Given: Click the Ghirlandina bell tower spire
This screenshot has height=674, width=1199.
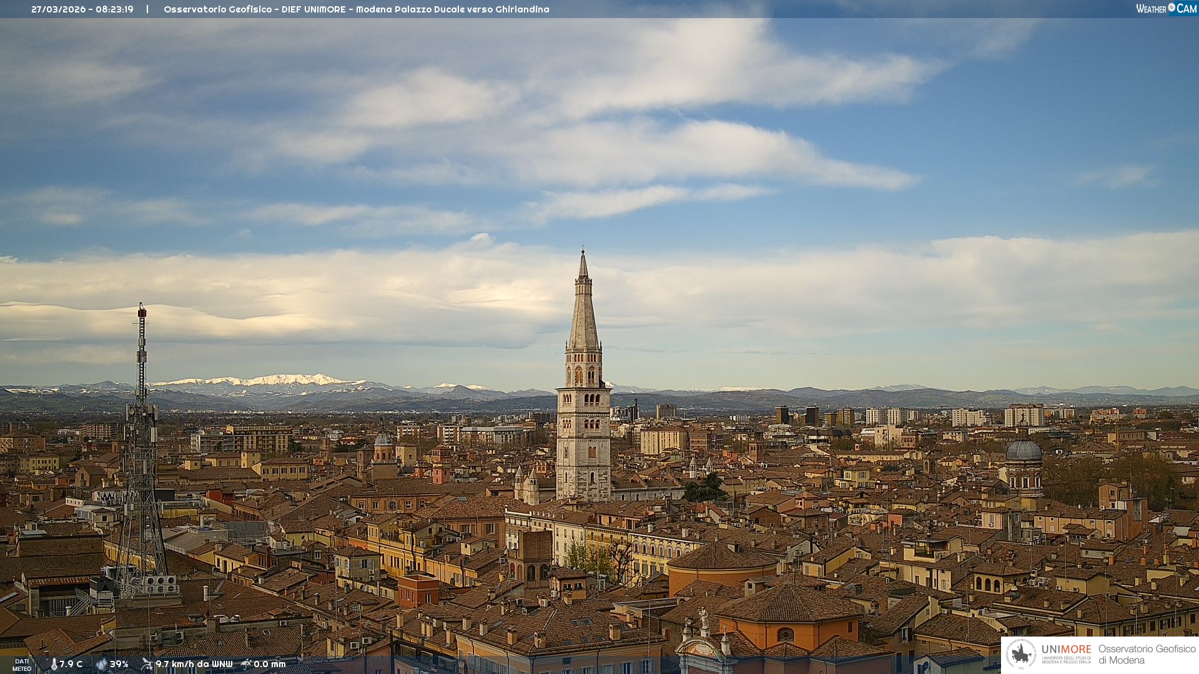Looking at the screenshot, I should pos(583,312).
